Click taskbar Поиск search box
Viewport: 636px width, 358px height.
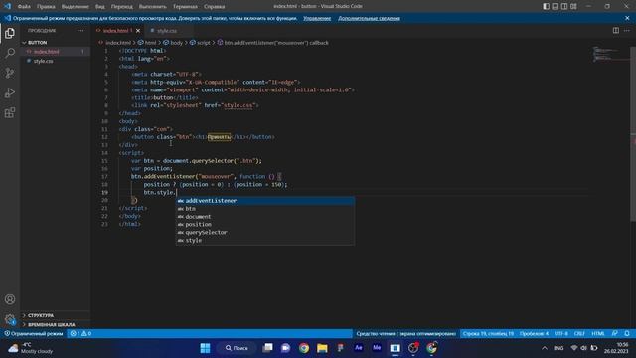pyautogui.click(x=237, y=348)
